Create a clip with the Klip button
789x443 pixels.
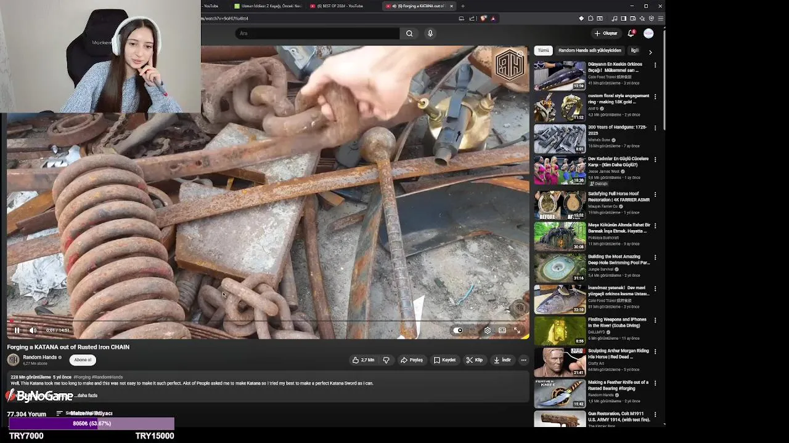[474, 360]
